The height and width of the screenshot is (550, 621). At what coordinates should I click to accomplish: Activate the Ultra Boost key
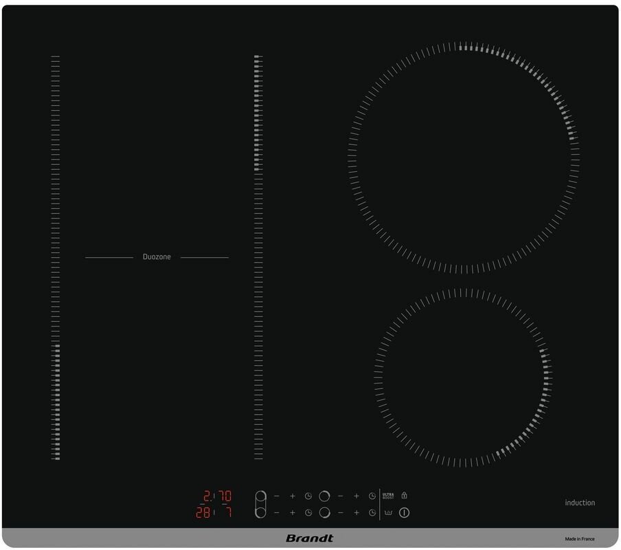(x=388, y=496)
